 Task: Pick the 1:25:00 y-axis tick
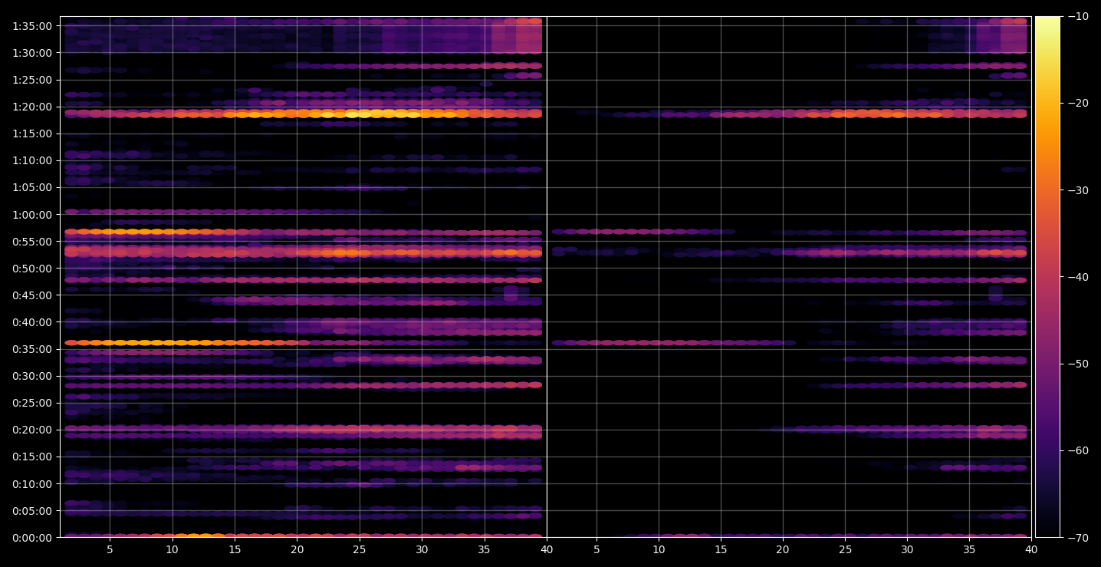pyautogui.click(x=32, y=80)
